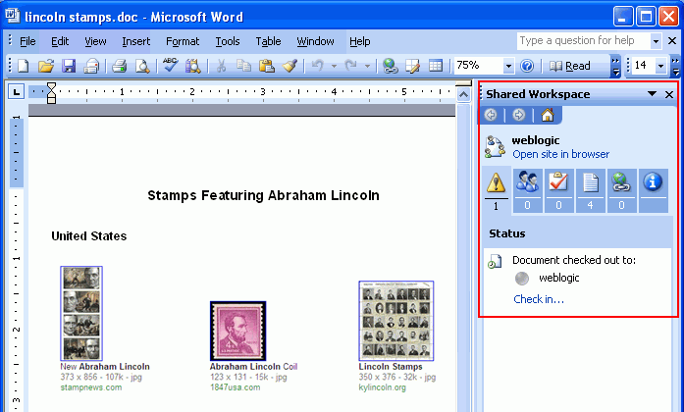
Task: Go forward in Shared Workspace pane
Action: tap(519, 115)
